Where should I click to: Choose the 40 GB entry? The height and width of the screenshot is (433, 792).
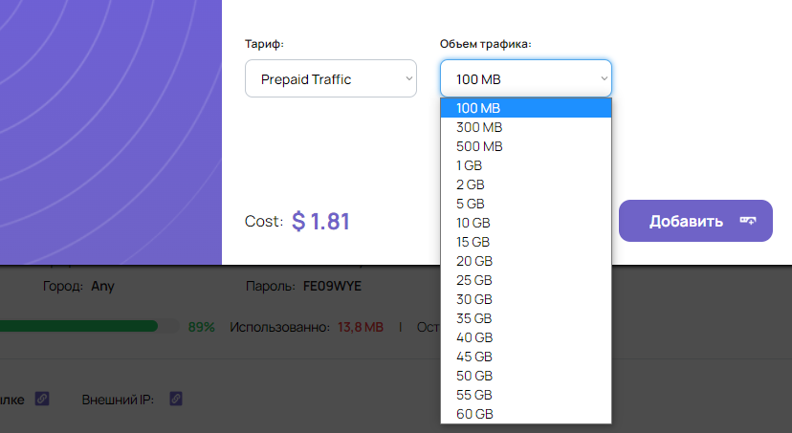526,337
